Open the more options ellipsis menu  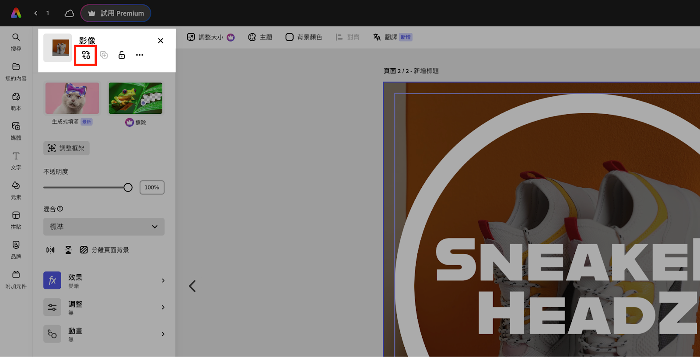tap(140, 55)
